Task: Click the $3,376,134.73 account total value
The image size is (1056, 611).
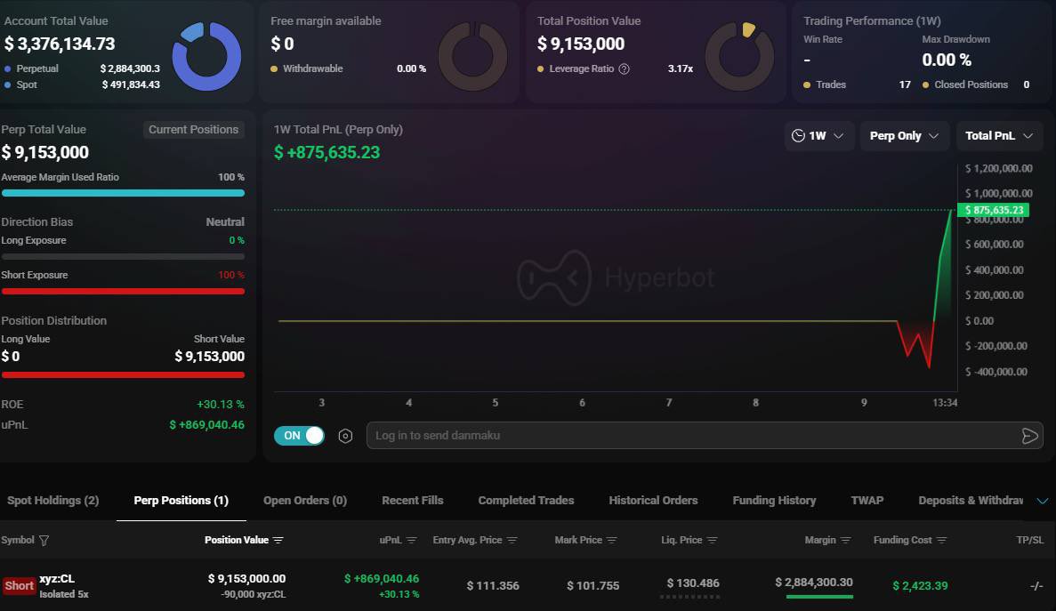Action: 60,44
